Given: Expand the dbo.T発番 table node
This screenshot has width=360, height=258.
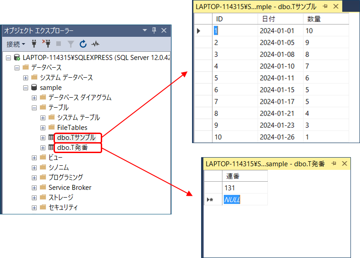Looking at the screenshot, I should click(43, 148).
